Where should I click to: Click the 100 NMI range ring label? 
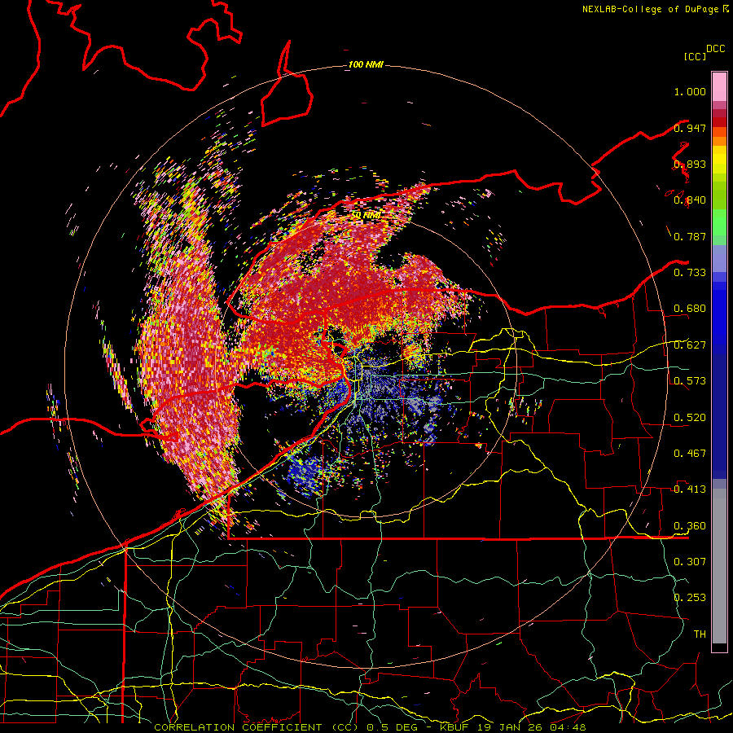tap(366, 64)
